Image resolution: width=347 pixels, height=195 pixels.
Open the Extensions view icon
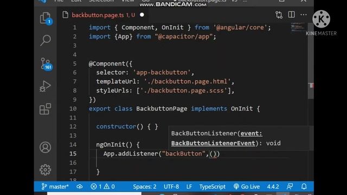pos(45,109)
